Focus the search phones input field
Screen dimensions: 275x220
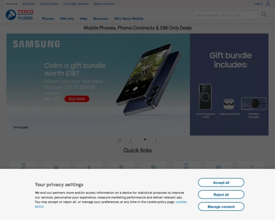(225, 15)
